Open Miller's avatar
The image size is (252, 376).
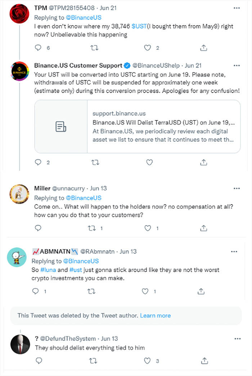pyautogui.click(x=19, y=194)
